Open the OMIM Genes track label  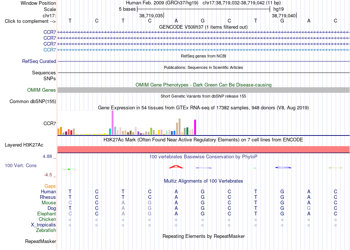[42, 90]
